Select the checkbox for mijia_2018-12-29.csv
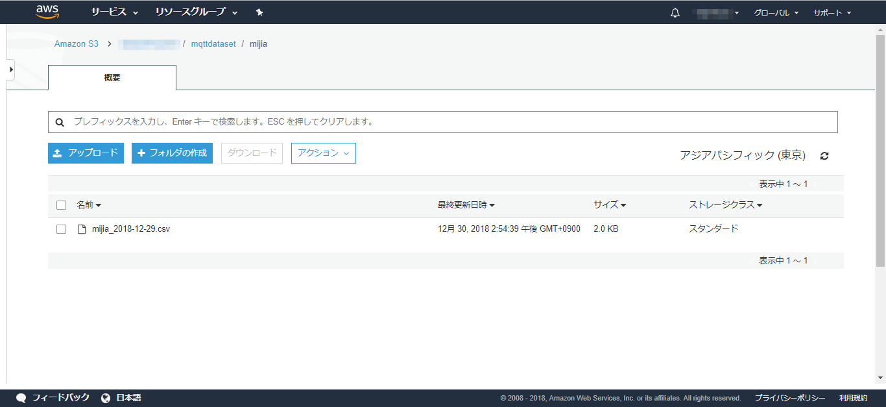 [x=61, y=228]
